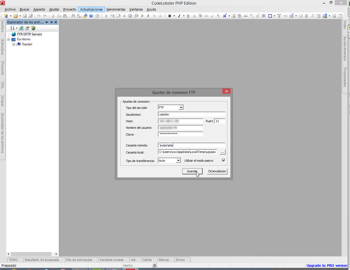Click the A-Z sort icon in the explorer
This screenshot has width=350, height=270.
pos(12,28)
